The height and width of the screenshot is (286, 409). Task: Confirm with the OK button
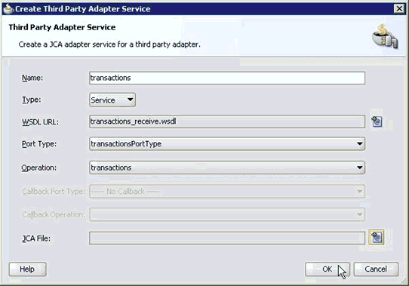(x=328, y=269)
